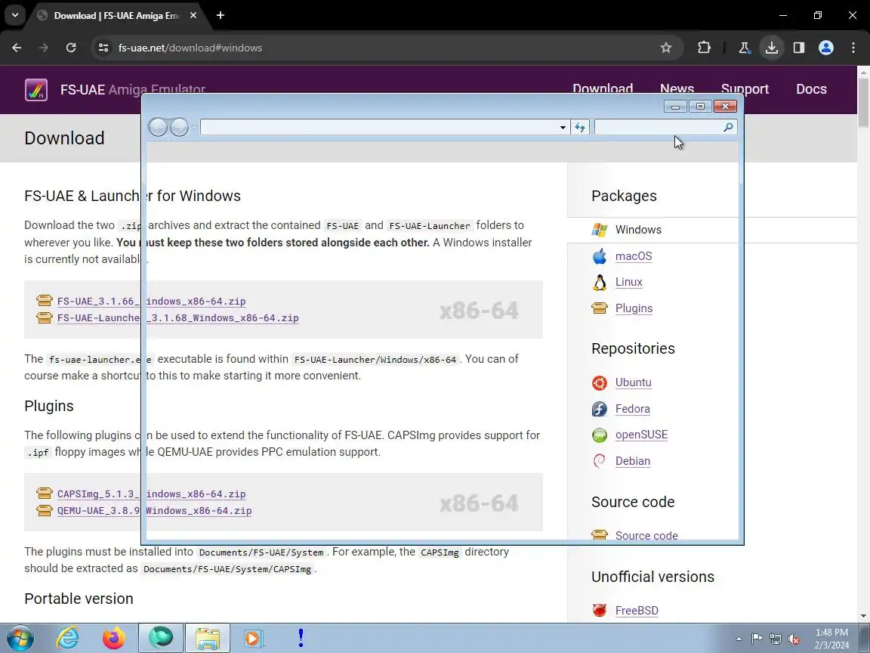
Task: Open the News nav menu item
Action: pos(677,89)
